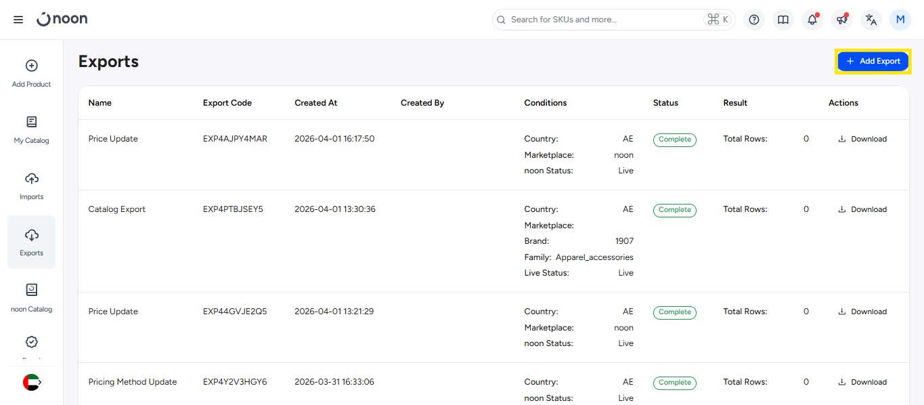Image resolution: width=924 pixels, height=405 pixels.
Task: Download the EXP4AJPY4MAR Price Update export
Action: pyautogui.click(x=862, y=139)
